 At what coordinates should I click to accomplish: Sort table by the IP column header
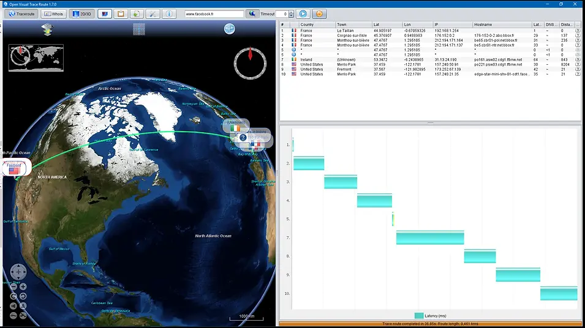(453, 24)
